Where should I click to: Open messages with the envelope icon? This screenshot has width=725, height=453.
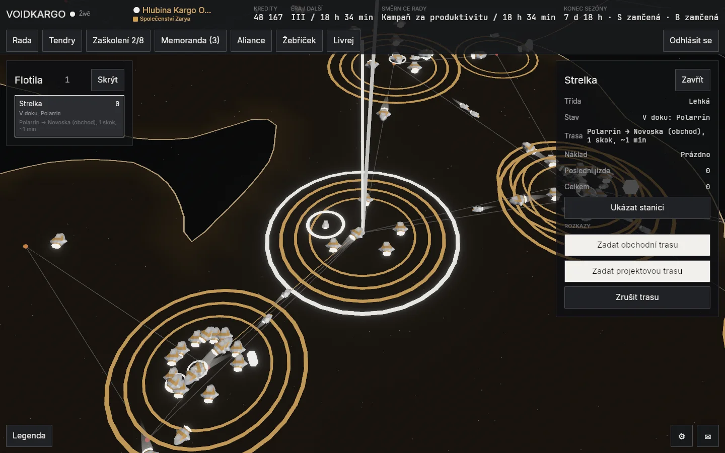click(708, 436)
